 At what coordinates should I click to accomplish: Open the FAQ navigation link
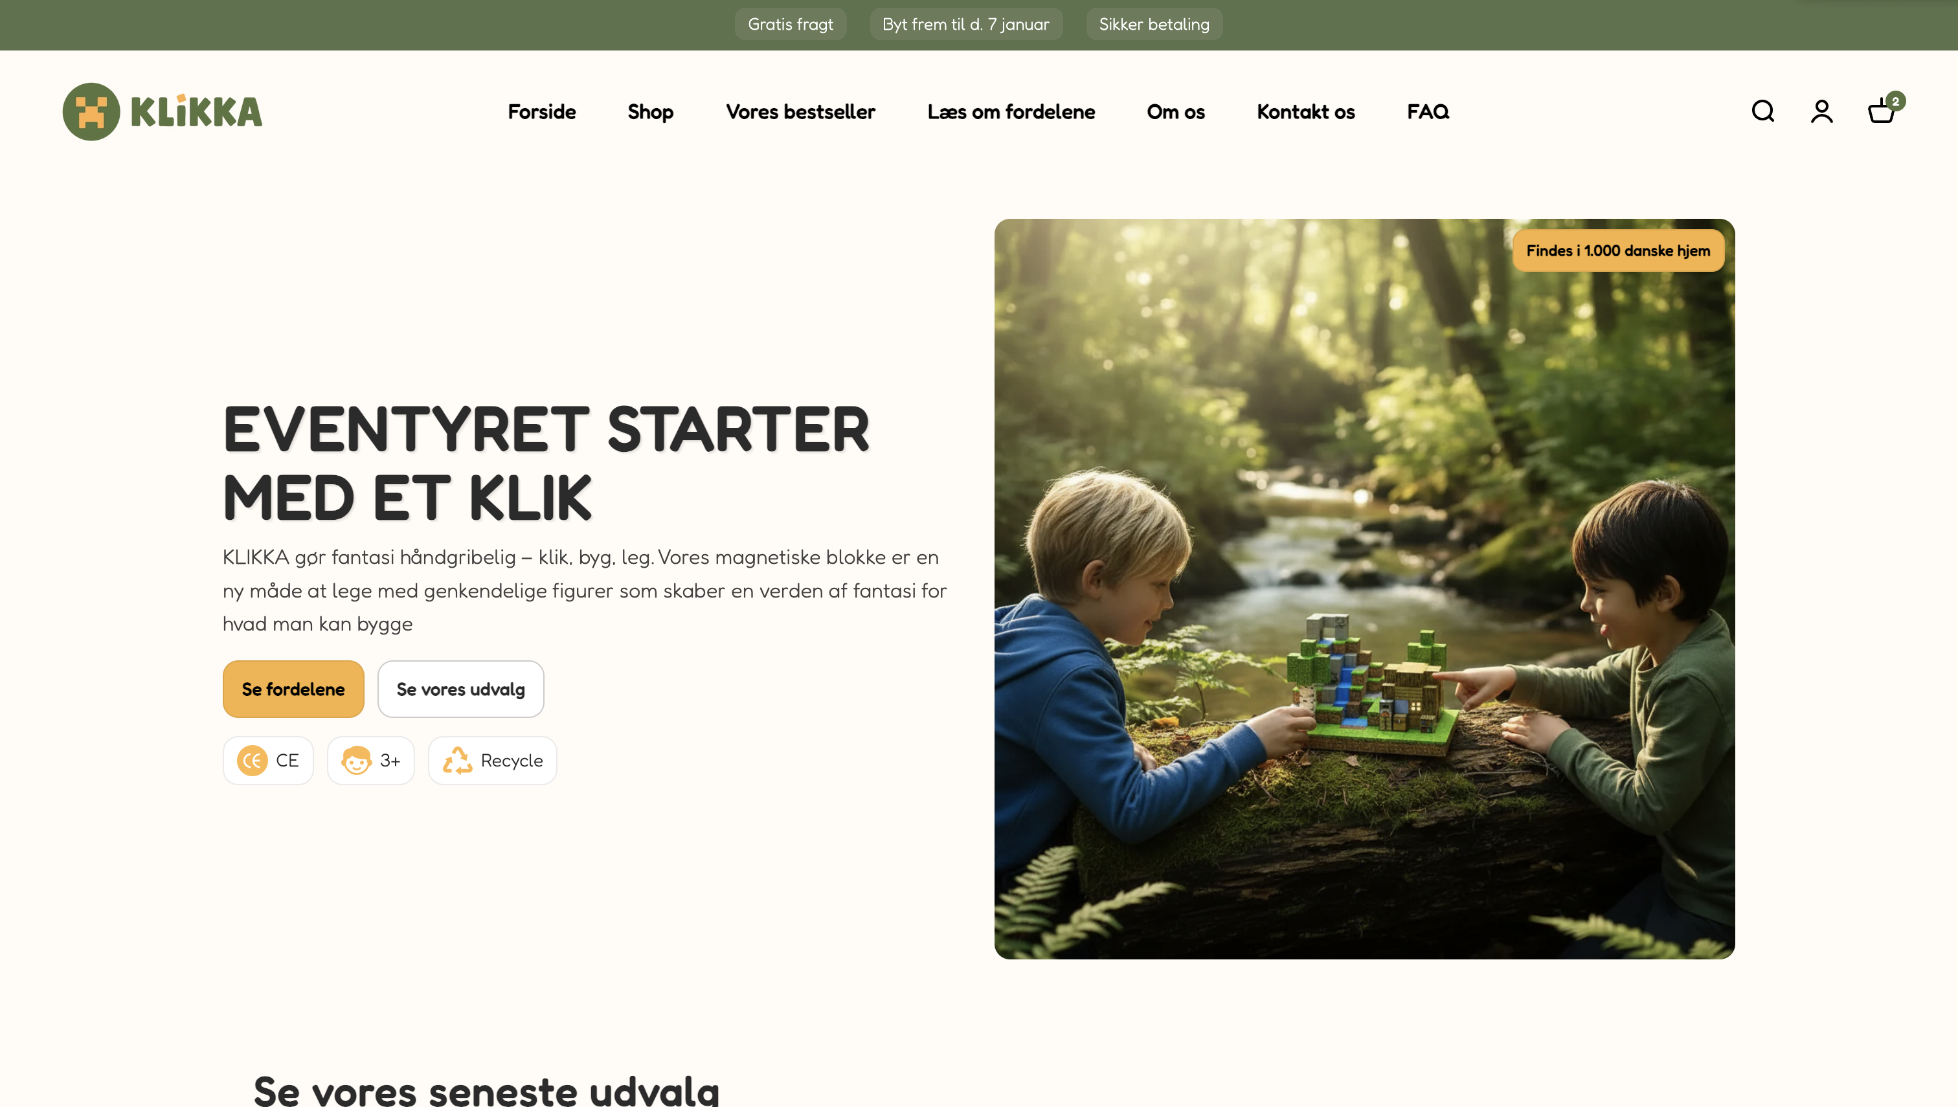(1428, 112)
